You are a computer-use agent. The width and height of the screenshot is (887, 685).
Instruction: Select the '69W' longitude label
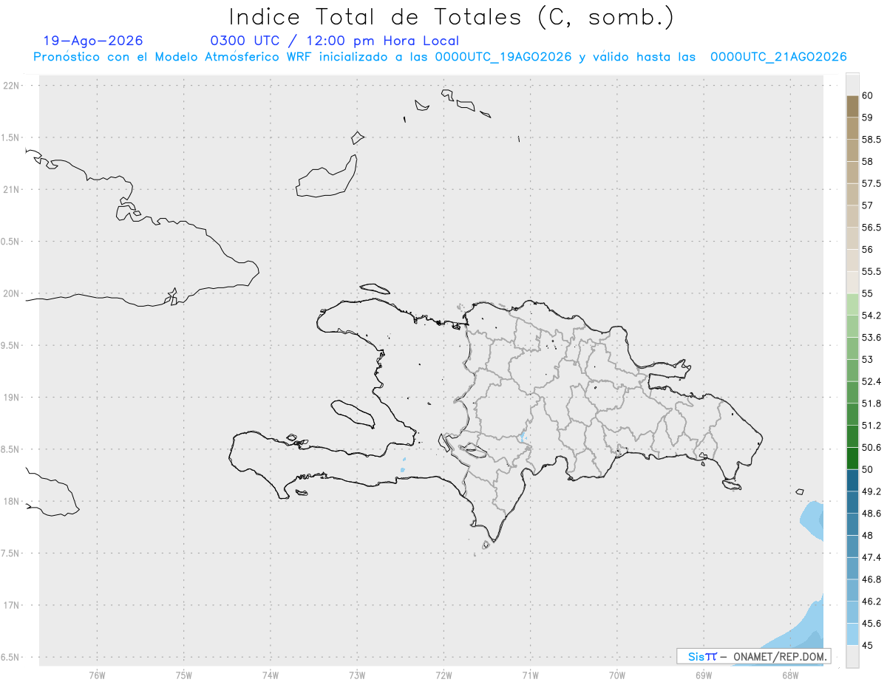tap(704, 675)
